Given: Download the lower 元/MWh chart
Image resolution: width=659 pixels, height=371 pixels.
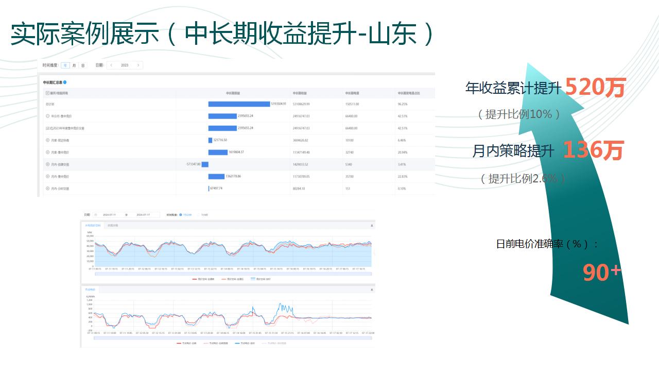Looking at the screenshot, I should (x=372, y=290).
